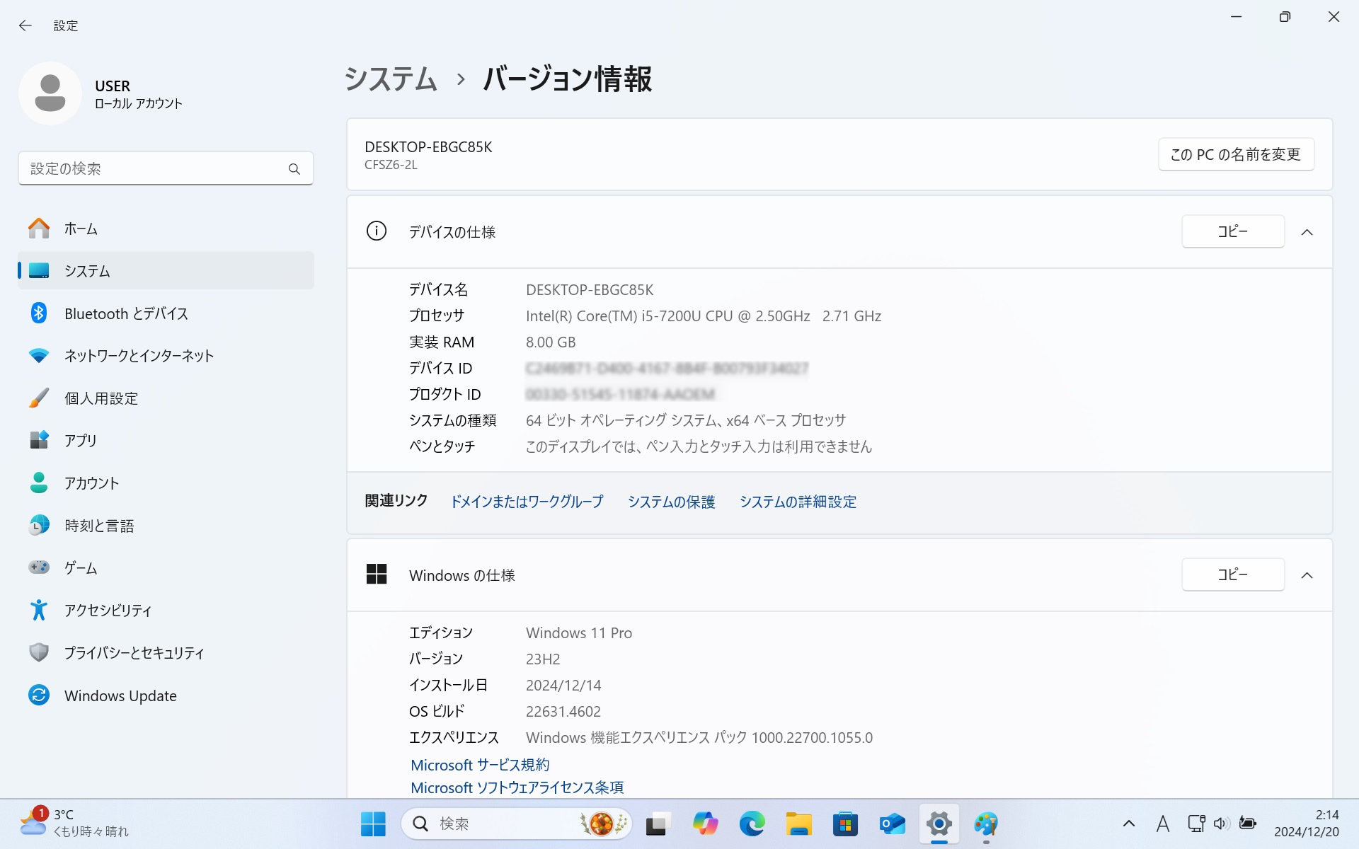Open システムの詳細設定 link
1359x849 pixels.
click(798, 502)
